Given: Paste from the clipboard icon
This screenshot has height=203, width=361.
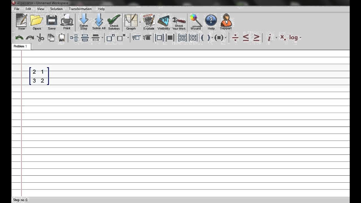Looking at the screenshot, I should coord(62,37).
